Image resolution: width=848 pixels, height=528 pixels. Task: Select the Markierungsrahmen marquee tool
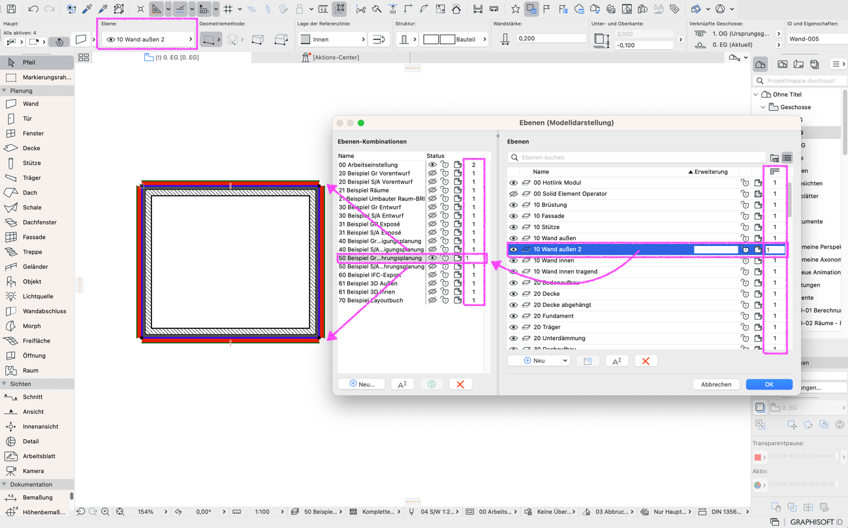pyautogui.click(x=37, y=77)
